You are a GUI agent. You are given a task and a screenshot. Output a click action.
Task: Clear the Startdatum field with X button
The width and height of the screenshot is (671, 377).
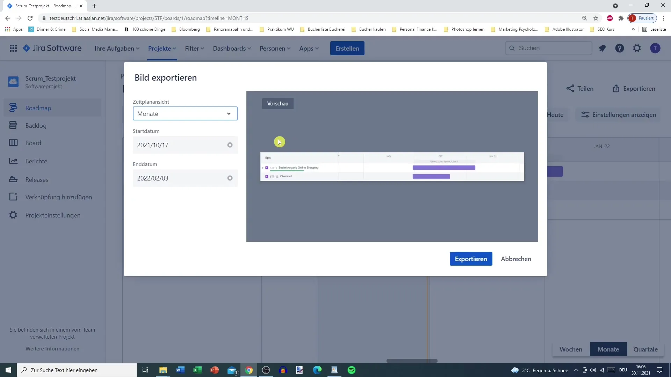(230, 145)
